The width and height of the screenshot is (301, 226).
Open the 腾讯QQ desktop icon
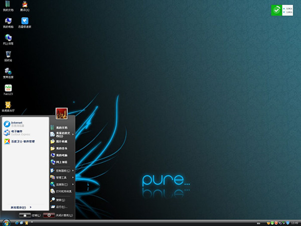[x=24, y=6]
